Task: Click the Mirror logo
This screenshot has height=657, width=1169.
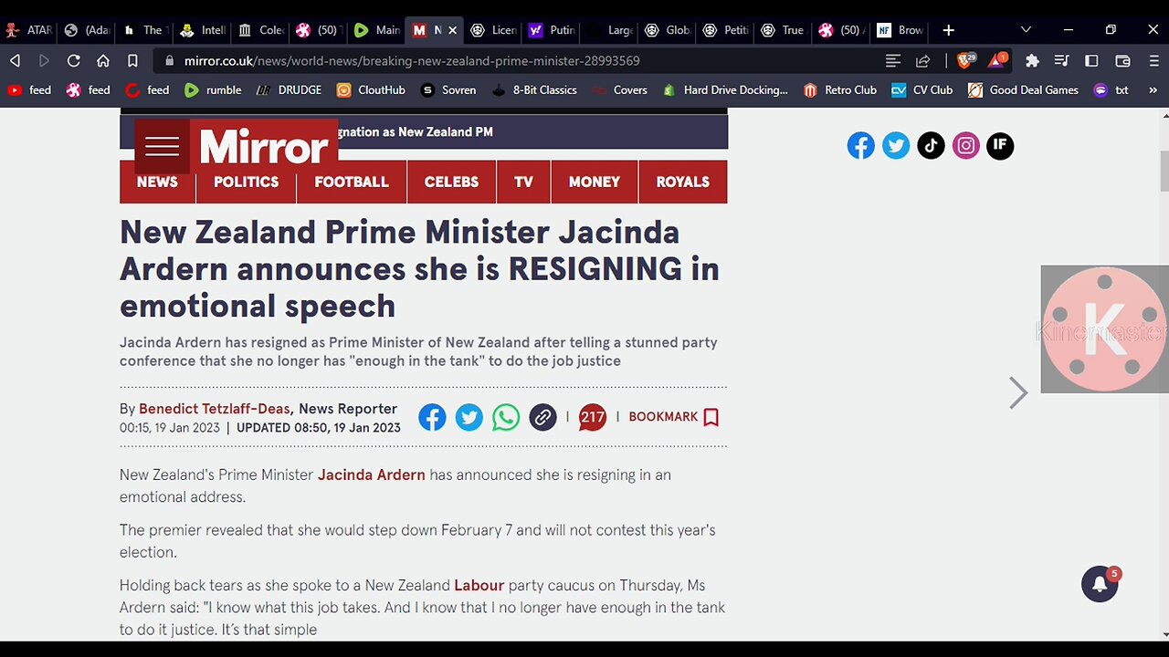Action: (263, 146)
